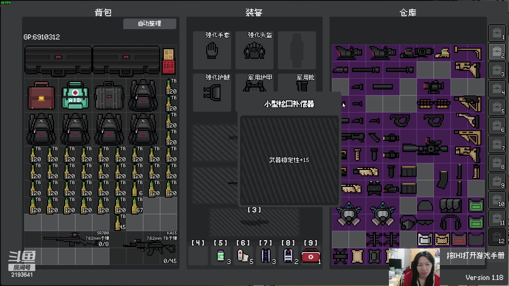Switch to warehouse tab 2
This screenshot has height=286, width=509.
coord(497,51)
